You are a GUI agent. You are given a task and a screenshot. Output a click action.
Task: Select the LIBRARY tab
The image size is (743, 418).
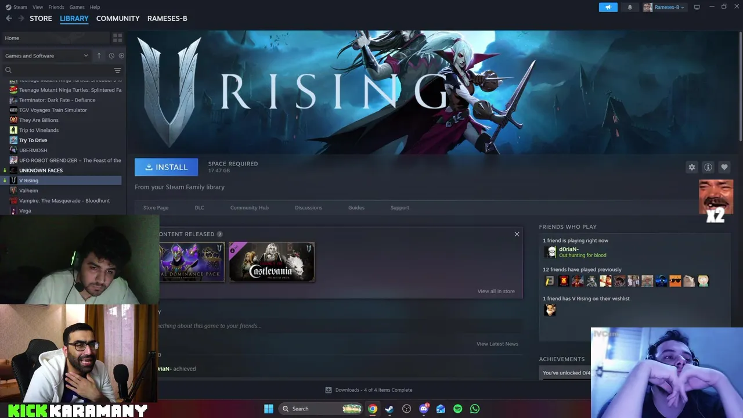point(74,18)
